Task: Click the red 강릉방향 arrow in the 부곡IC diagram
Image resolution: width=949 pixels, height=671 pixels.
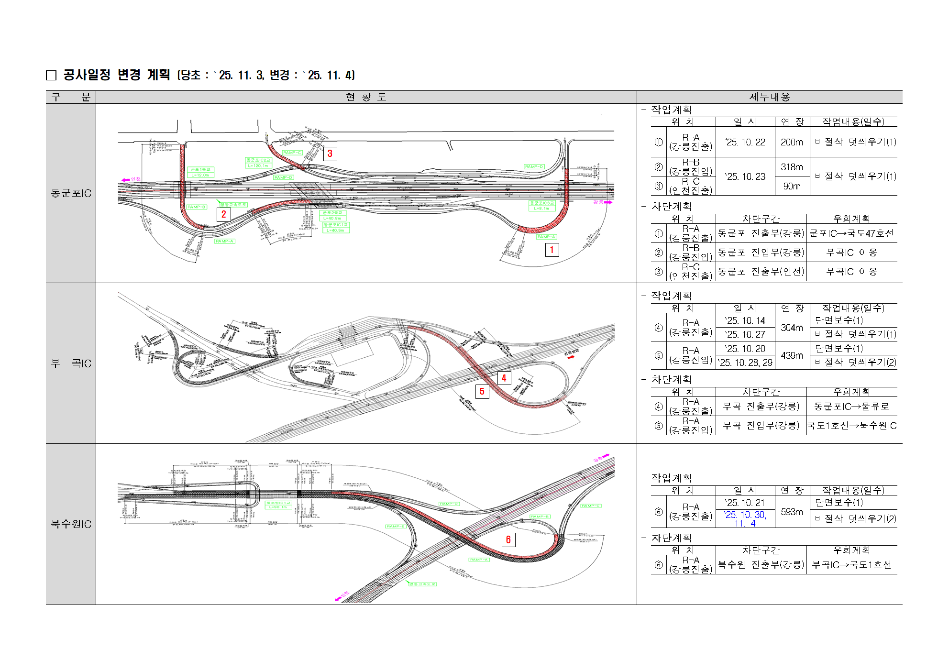Action: [571, 357]
